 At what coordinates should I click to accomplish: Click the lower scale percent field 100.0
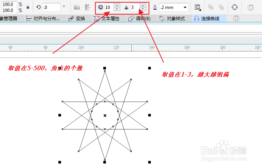coord(9,10)
